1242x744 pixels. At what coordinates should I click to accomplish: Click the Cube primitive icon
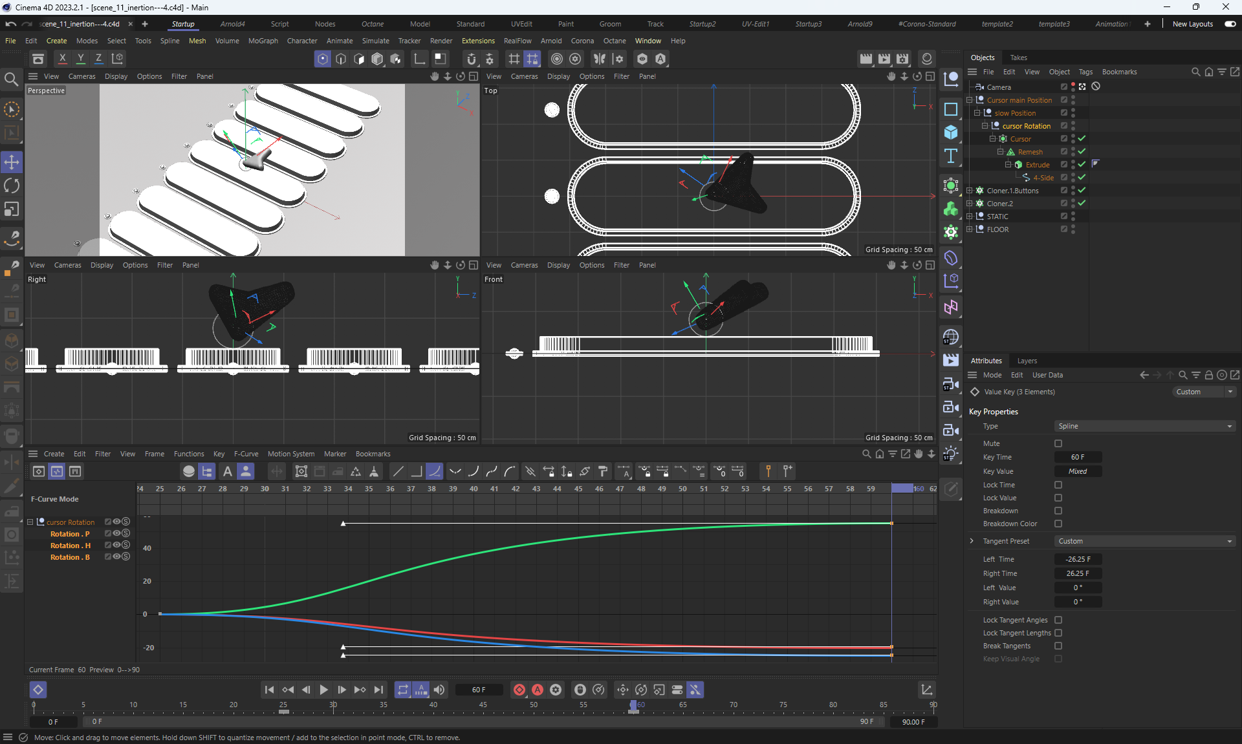click(x=950, y=133)
